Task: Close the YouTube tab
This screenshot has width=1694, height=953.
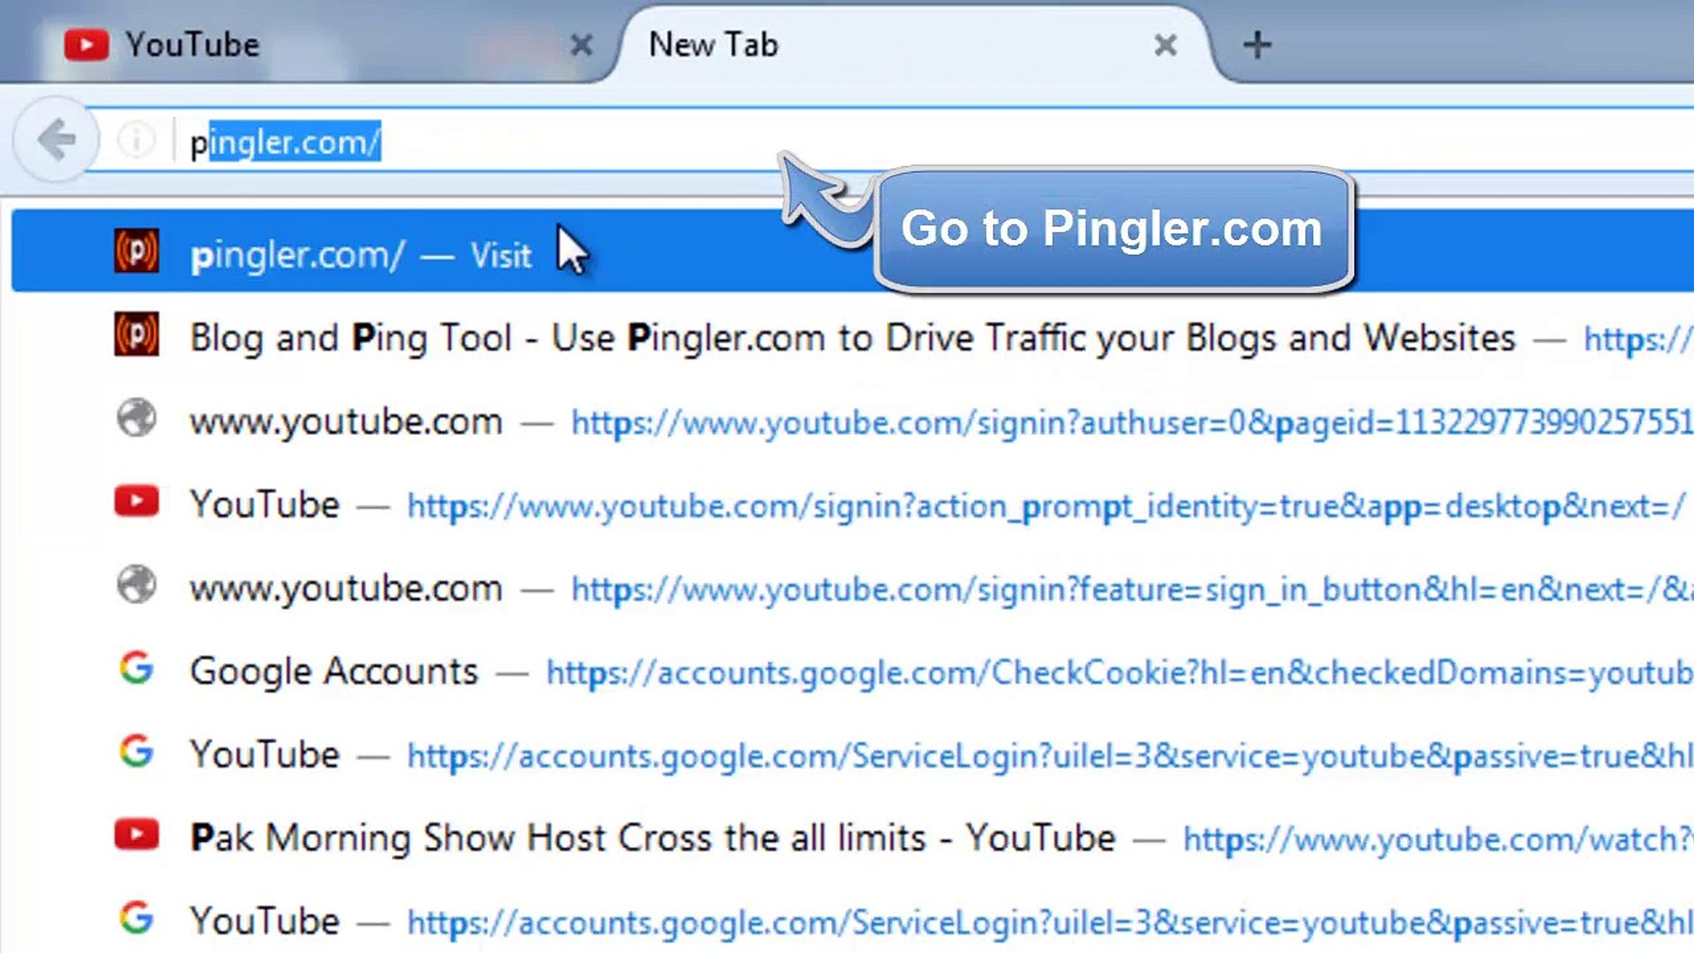Action: [581, 45]
